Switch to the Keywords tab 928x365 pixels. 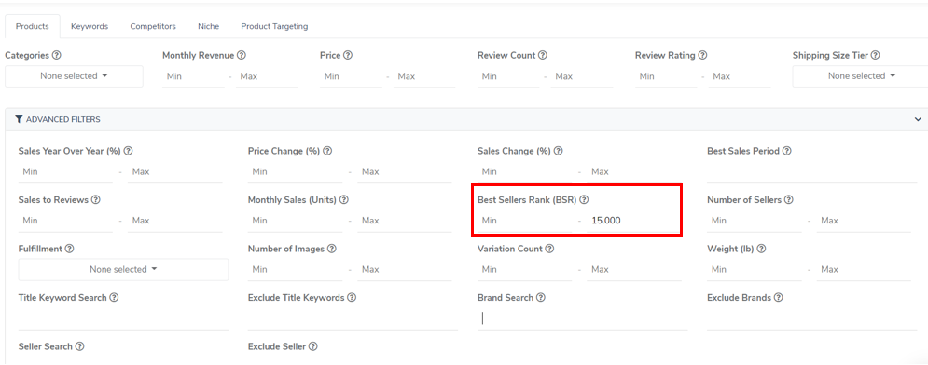click(90, 27)
